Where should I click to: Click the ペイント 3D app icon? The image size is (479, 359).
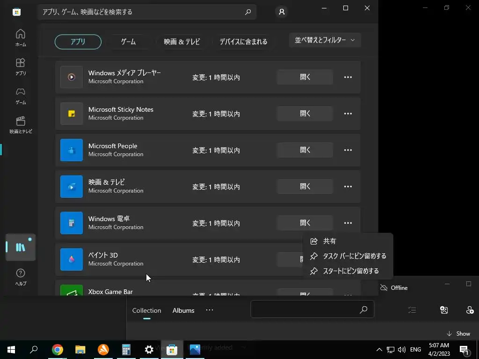(72, 259)
